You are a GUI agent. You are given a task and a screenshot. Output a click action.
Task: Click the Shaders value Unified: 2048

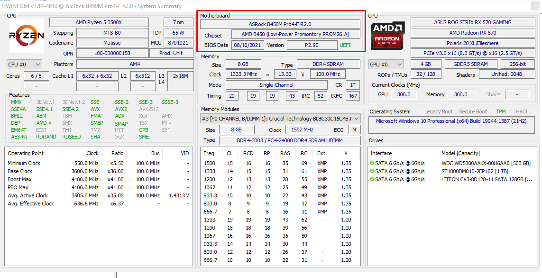click(x=507, y=74)
